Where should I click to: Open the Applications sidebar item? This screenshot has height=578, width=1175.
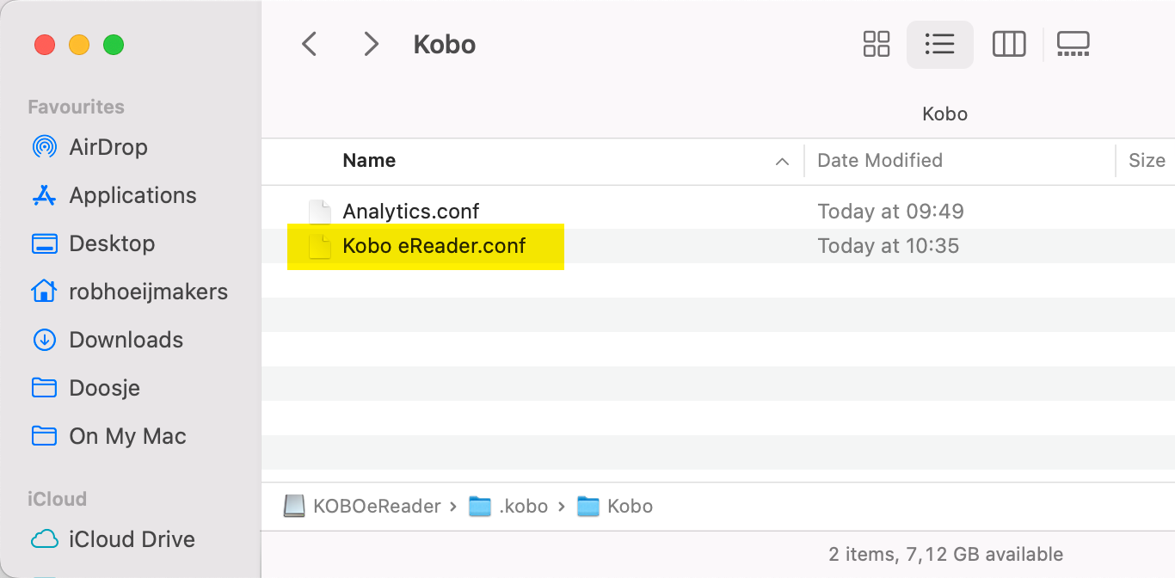pyautogui.click(x=132, y=195)
